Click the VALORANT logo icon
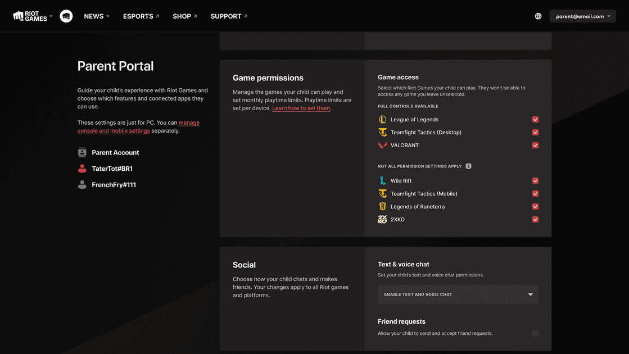 click(382, 145)
